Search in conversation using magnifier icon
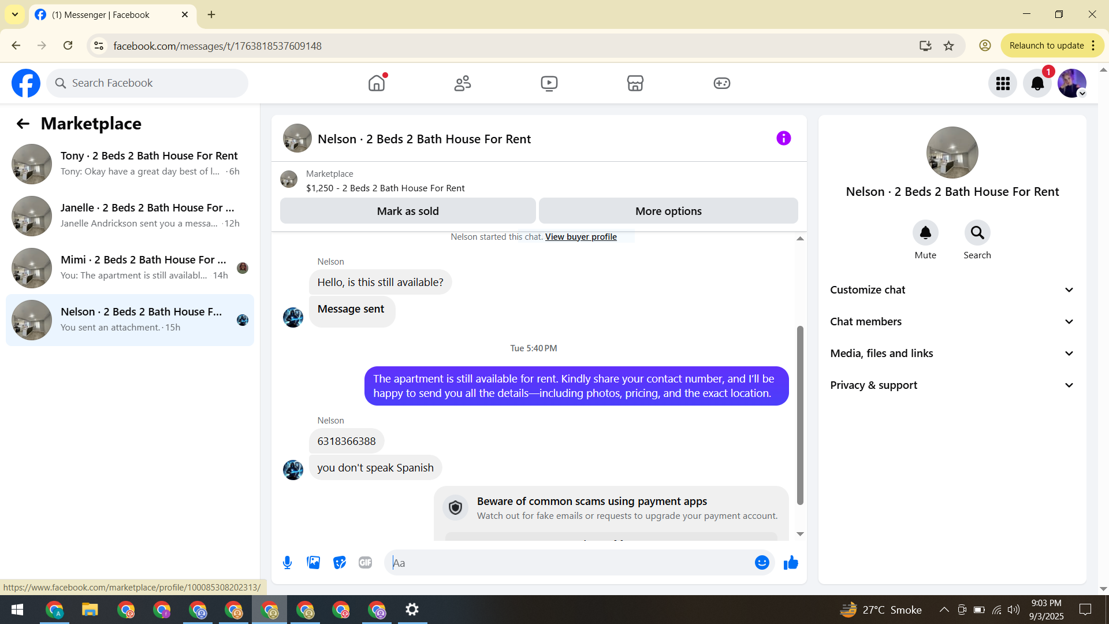The width and height of the screenshot is (1109, 624). (977, 233)
